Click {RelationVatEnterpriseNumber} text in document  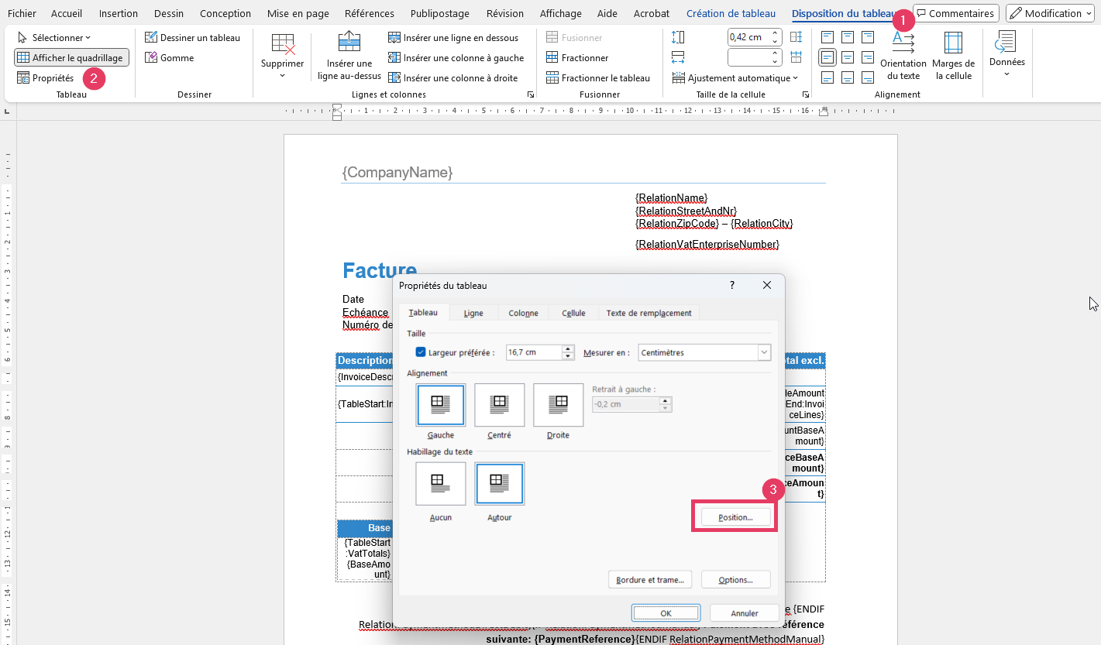(x=707, y=244)
